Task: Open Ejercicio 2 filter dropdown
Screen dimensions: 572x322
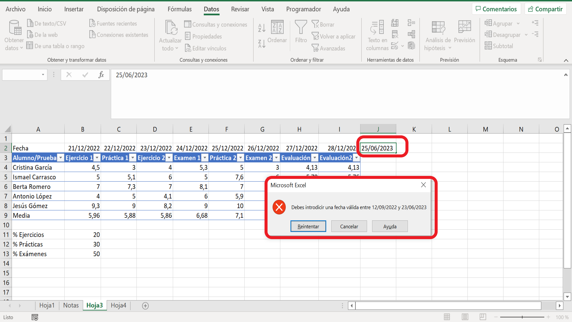Action: coord(169,158)
